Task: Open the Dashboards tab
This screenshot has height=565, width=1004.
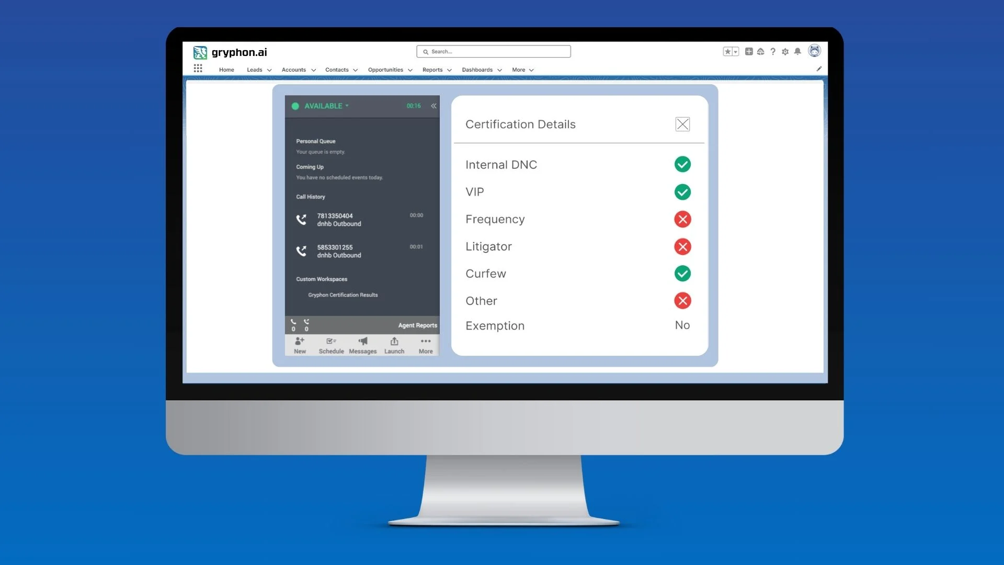Action: pyautogui.click(x=477, y=70)
